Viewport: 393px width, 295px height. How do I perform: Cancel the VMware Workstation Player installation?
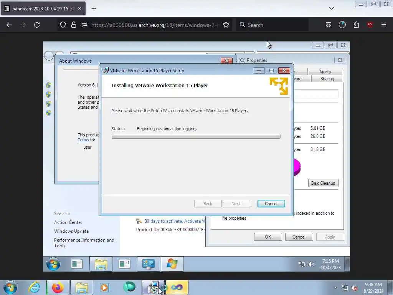pos(271,204)
